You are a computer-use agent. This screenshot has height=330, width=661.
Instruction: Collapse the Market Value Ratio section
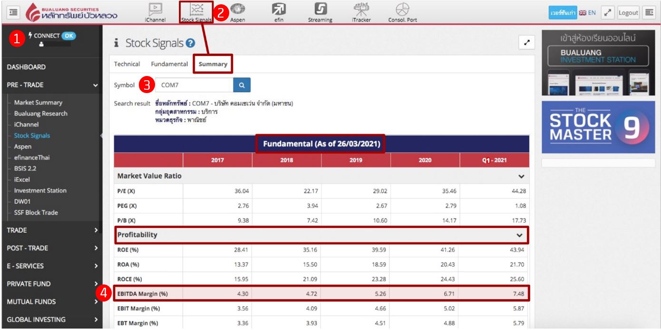[x=521, y=177]
